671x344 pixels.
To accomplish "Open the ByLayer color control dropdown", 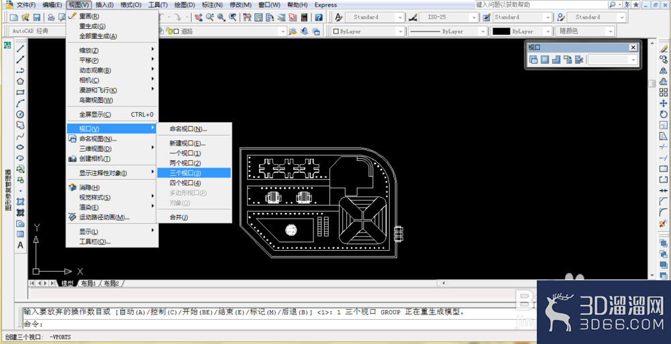I will [x=368, y=32].
